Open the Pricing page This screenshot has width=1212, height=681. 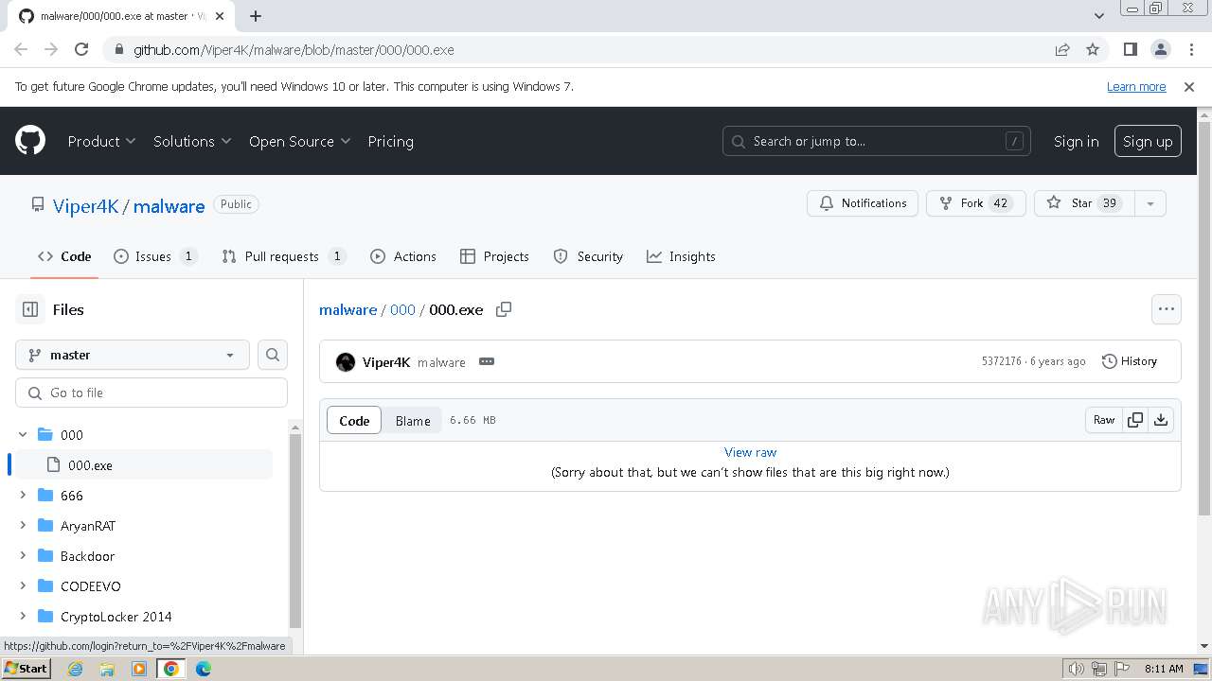click(x=390, y=141)
